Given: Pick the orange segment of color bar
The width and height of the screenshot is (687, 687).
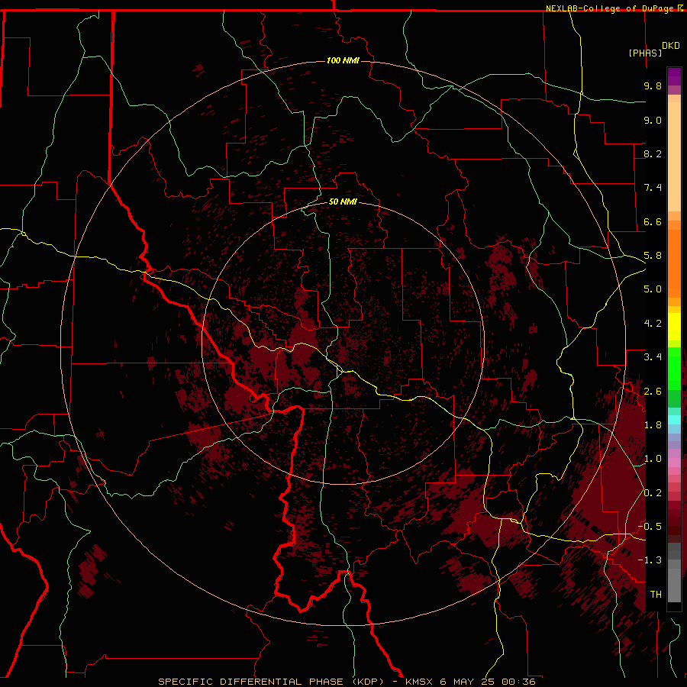Looking at the screenshot, I should (674, 263).
